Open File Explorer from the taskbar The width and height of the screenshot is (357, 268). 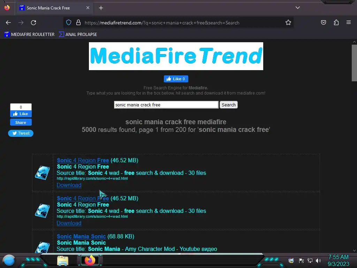point(63,261)
